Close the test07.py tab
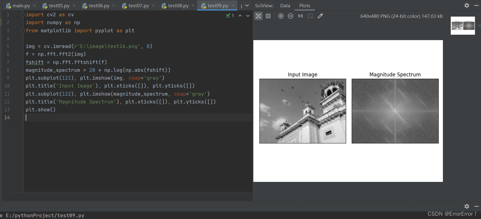Screen dimensions: 481x219 pyautogui.click(x=153, y=5)
